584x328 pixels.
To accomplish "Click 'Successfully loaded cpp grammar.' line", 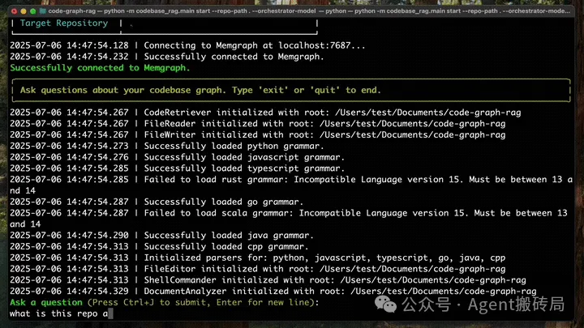I will pyautogui.click(x=159, y=246).
